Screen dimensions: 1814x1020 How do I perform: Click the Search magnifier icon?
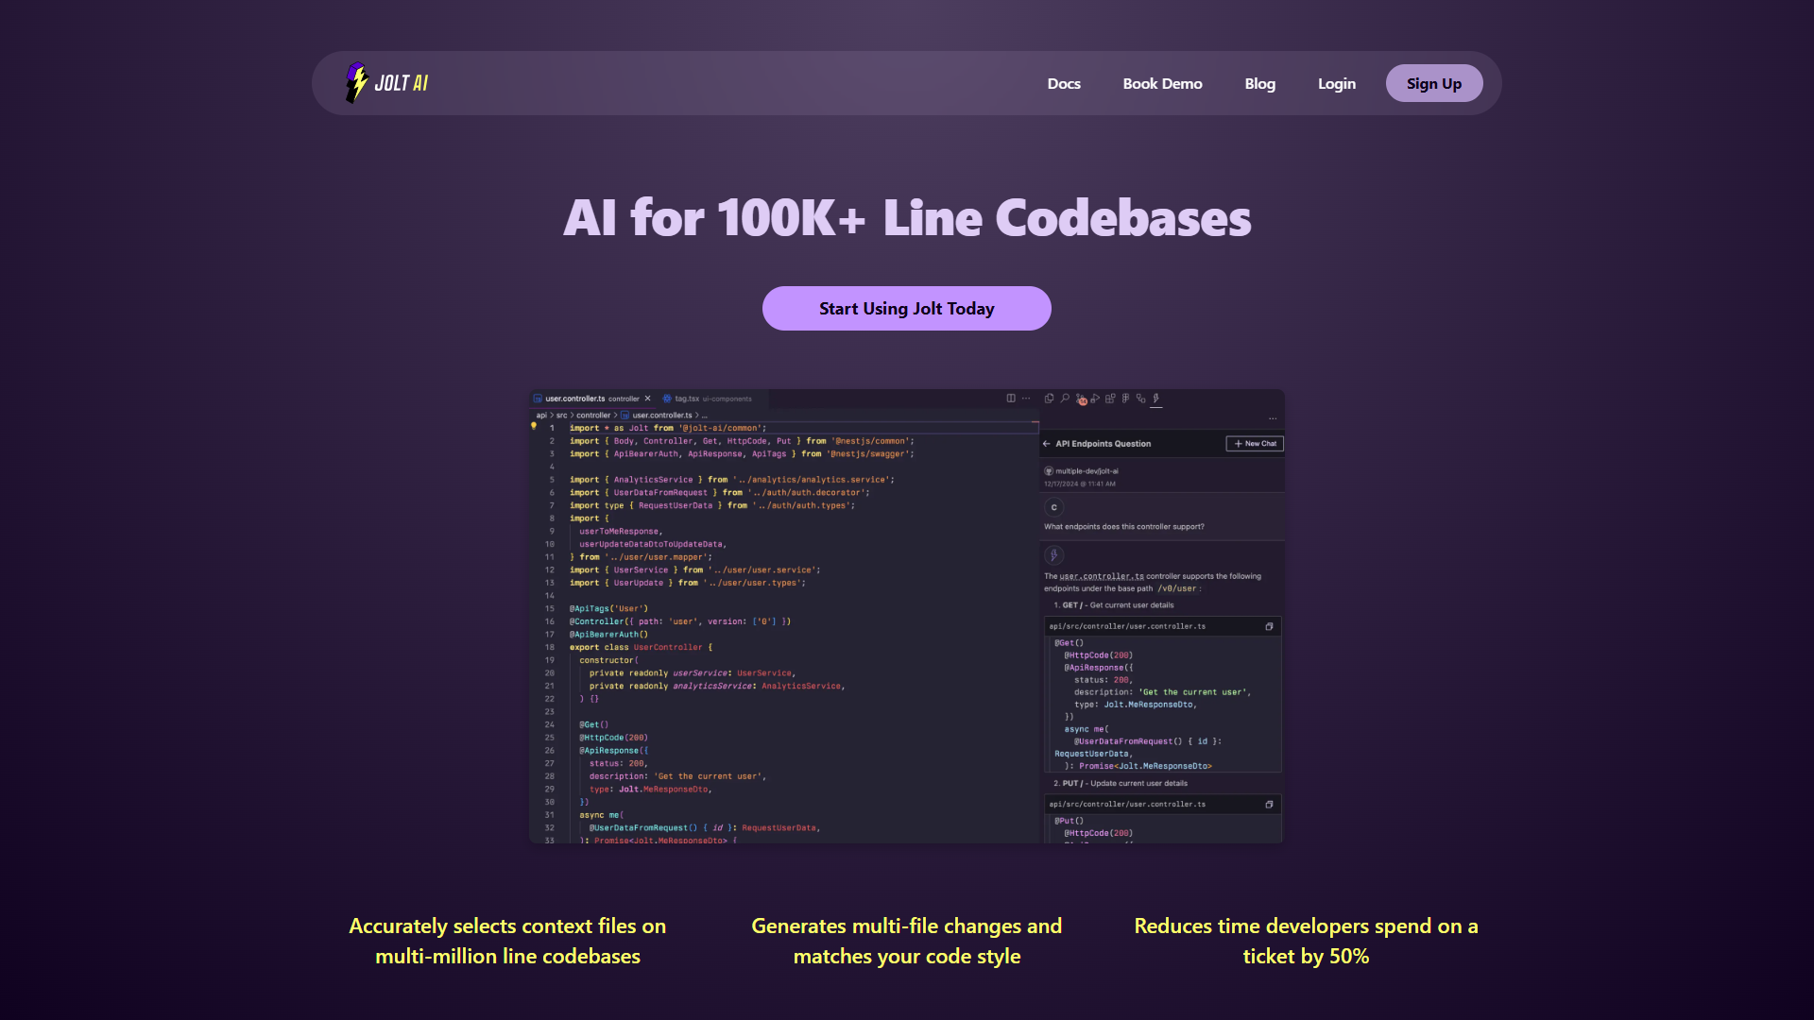(1065, 399)
